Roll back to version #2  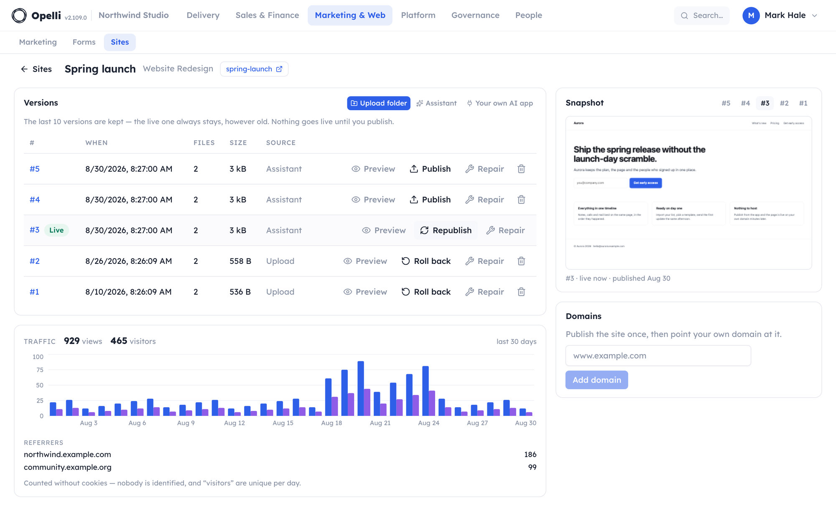(426, 261)
